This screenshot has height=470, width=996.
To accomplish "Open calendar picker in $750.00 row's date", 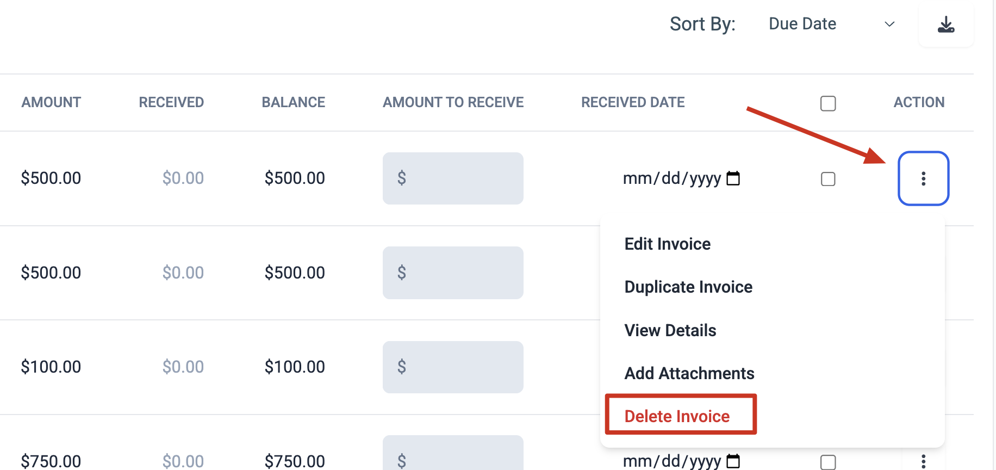I will pos(733,461).
